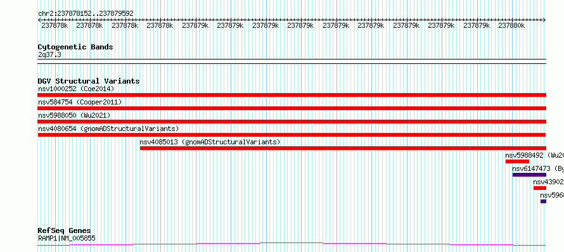Open the nsv584754 (Cooper2011) variant label
The width and height of the screenshot is (564, 252).
(80, 102)
